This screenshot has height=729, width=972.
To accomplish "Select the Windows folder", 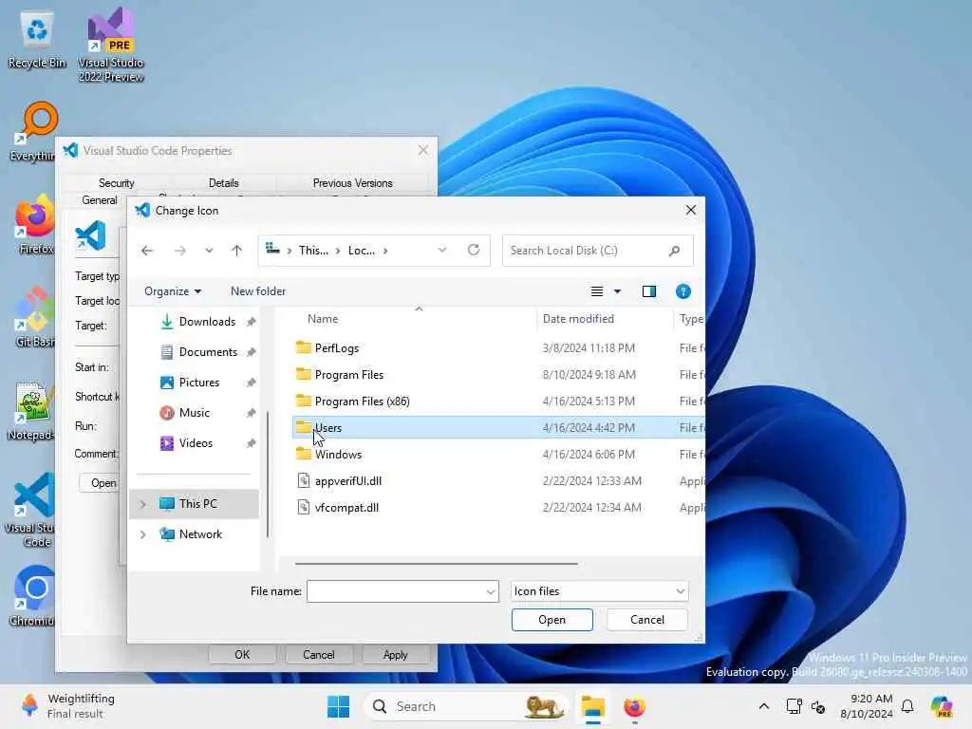I will [x=338, y=455].
